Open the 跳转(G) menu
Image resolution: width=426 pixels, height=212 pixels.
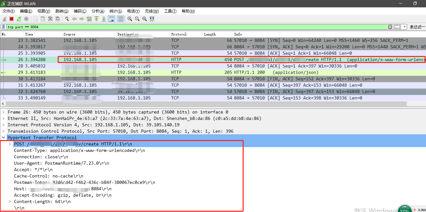(62, 11)
